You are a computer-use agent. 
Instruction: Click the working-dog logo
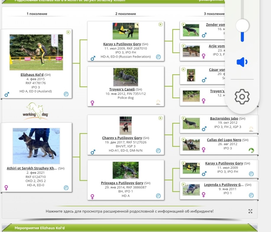(x=35, y=111)
